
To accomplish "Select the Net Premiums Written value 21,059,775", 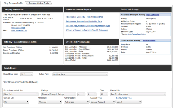I will click(54, 48).
